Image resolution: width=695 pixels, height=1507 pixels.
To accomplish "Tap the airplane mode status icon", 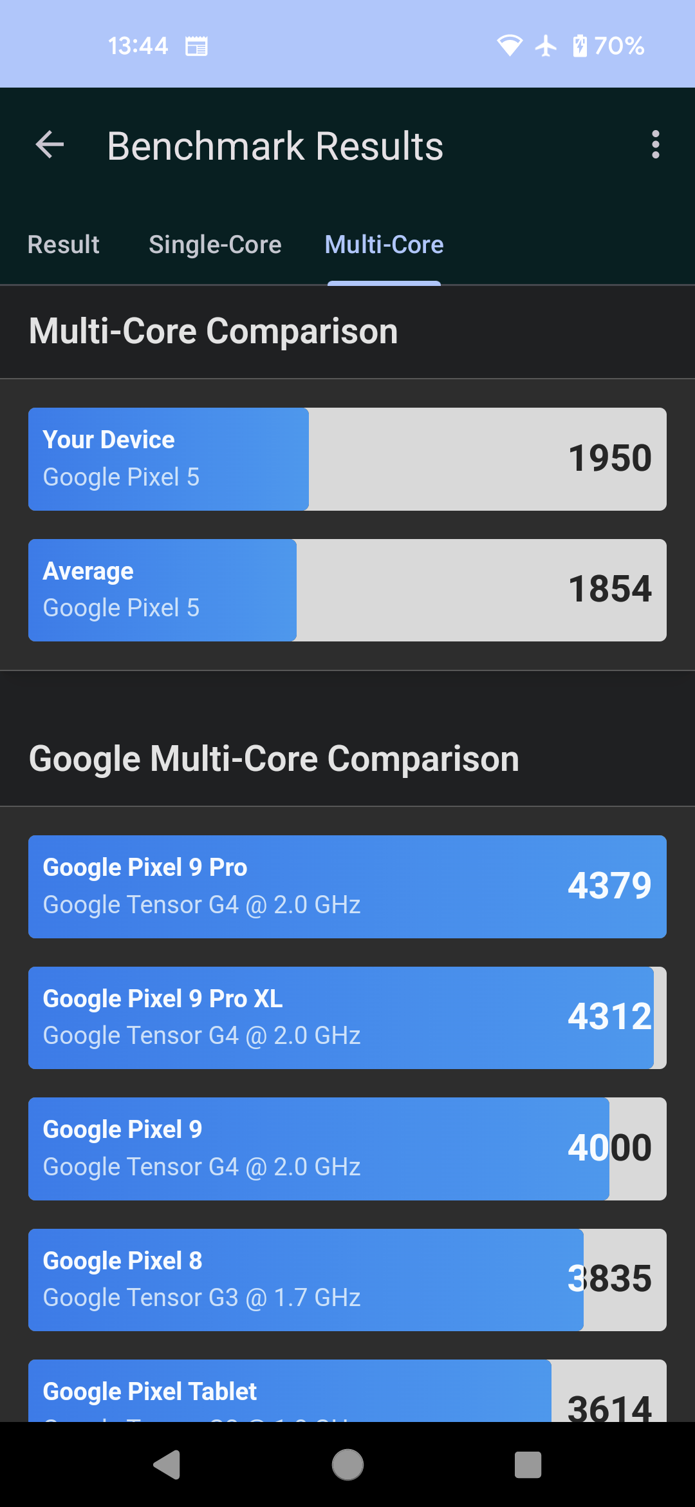I will [546, 46].
